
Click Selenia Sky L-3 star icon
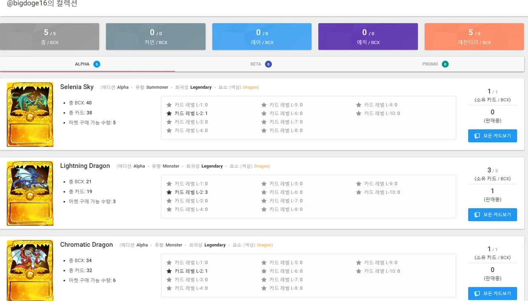[169, 122]
